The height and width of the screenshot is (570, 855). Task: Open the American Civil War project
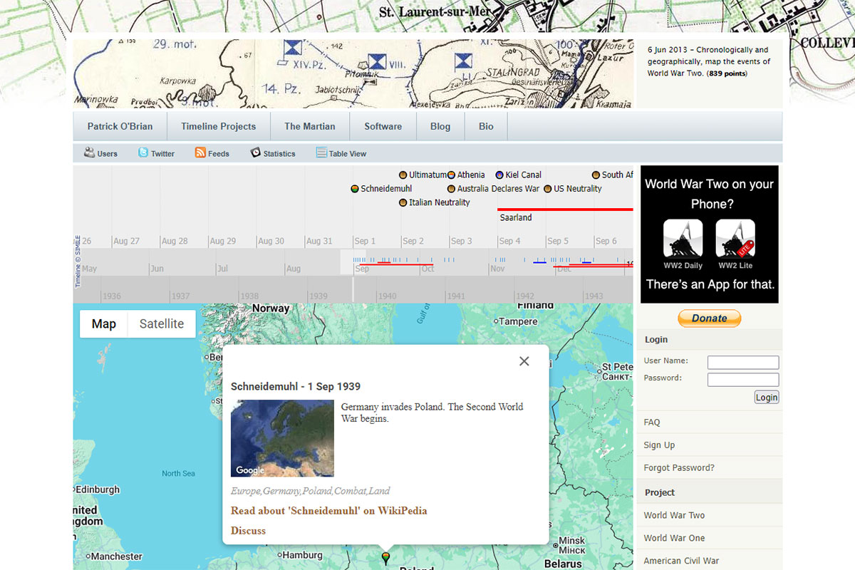point(681,561)
